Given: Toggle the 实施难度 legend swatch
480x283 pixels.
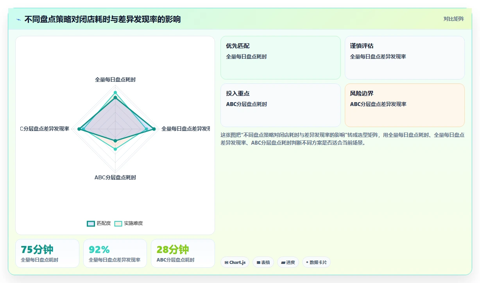Looking at the screenshot, I should click(x=118, y=223).
